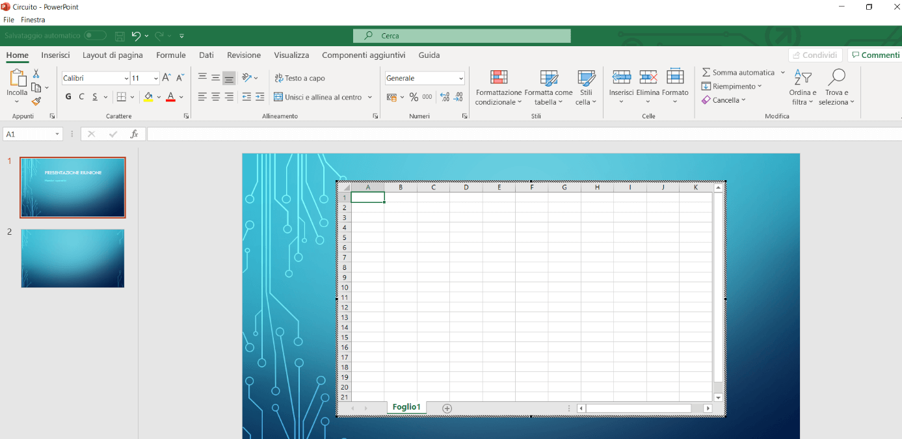Open the Generale number format dropdown
The width and height of the screenshot is (902, 439).
[x=461, y=79]
